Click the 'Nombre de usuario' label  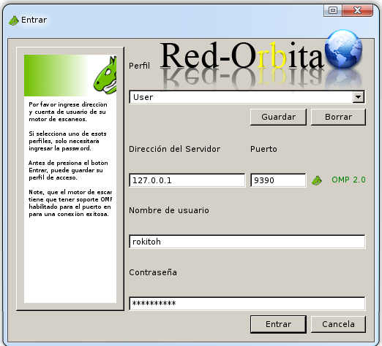[169, 210]
